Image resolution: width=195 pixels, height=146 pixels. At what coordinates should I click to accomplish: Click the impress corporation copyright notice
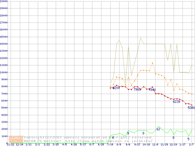pos(88,137)
